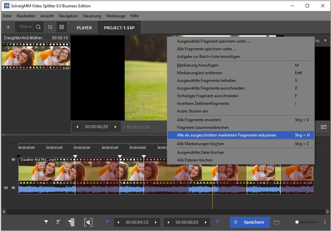This screenshot has width=331, height=231.
Task: Click the timeline marker between 00:00:03;00 and 00:00:04;00
Action: tap(120, 156)
